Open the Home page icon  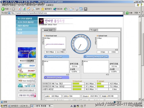pyautogui.click(x=29, y=9)
